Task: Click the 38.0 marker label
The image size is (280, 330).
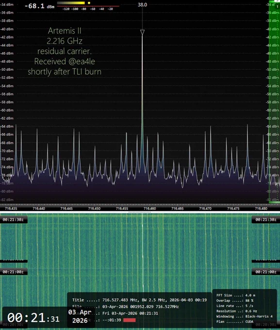Action: coord(142,5)
